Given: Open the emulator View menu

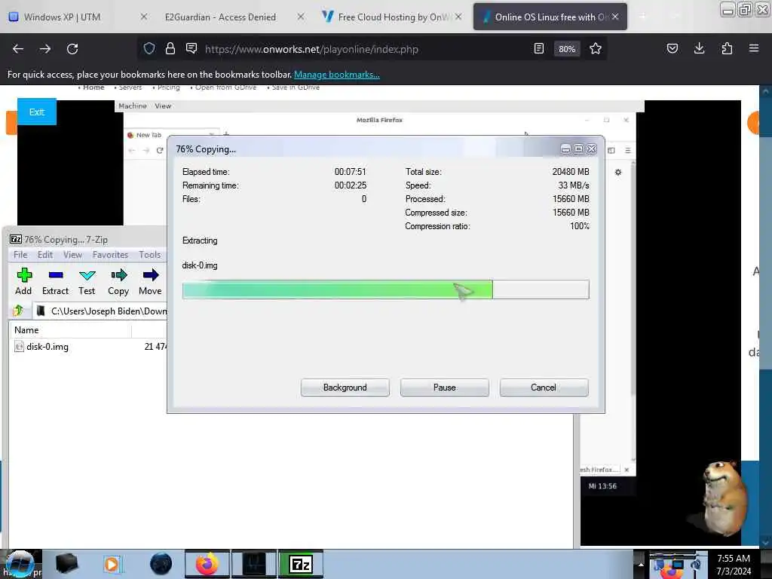Looking at the screenshot, I should coord(163,106).
